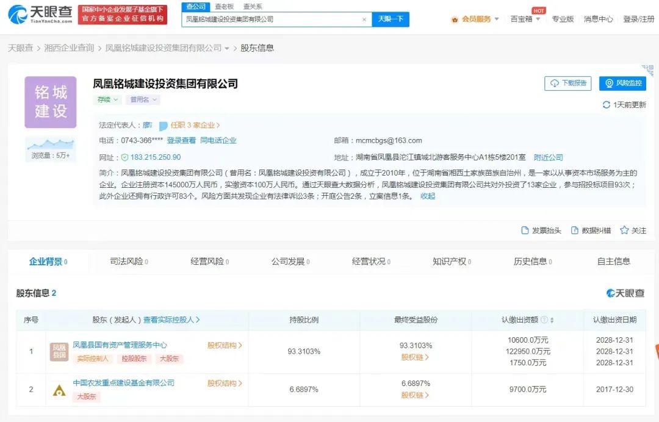Image resolution: width=659 pixels, height=422 pixels.
Task: Expand the 曾用名 former name dropdown
Action: 143,99
